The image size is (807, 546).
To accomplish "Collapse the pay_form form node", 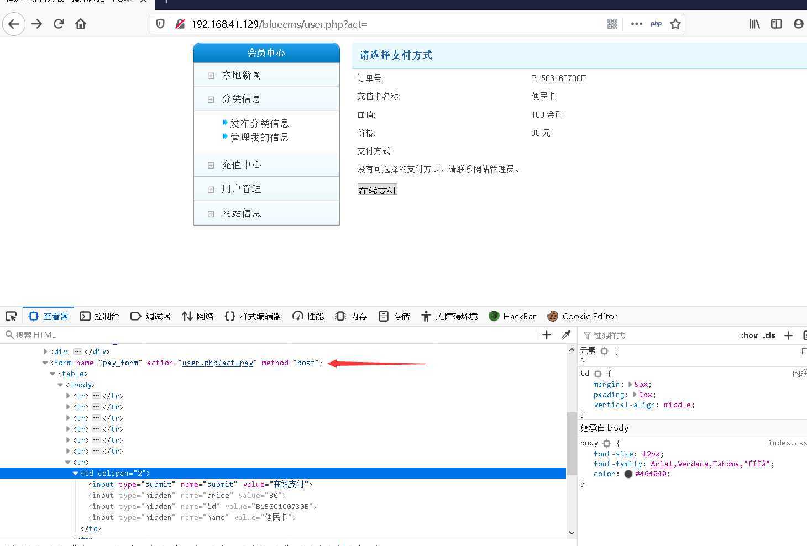I will tap(45, 363).
